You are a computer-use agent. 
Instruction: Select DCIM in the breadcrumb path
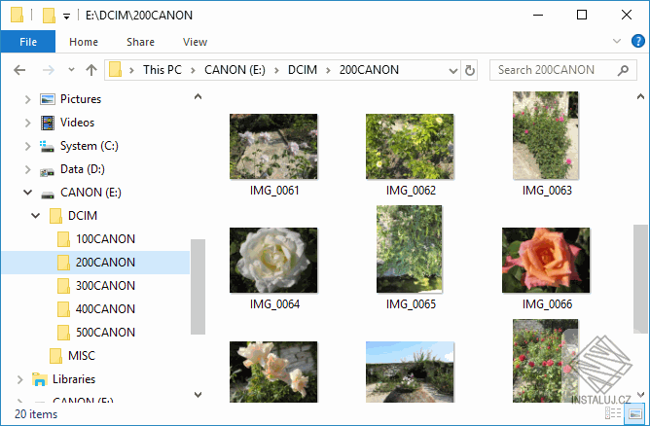tap(303, 70)
